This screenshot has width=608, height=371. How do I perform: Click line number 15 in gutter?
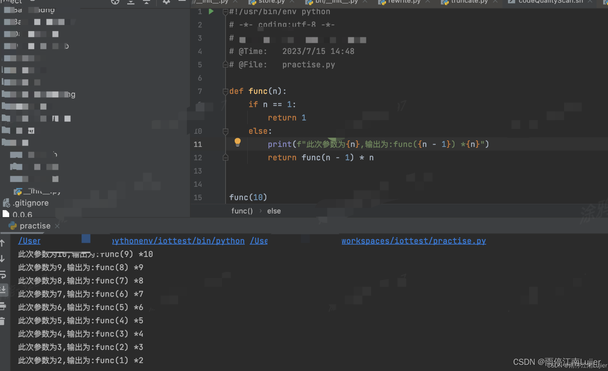197,197
